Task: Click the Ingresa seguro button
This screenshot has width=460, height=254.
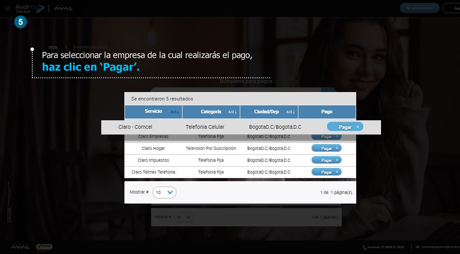Action: tap(419, 8)
